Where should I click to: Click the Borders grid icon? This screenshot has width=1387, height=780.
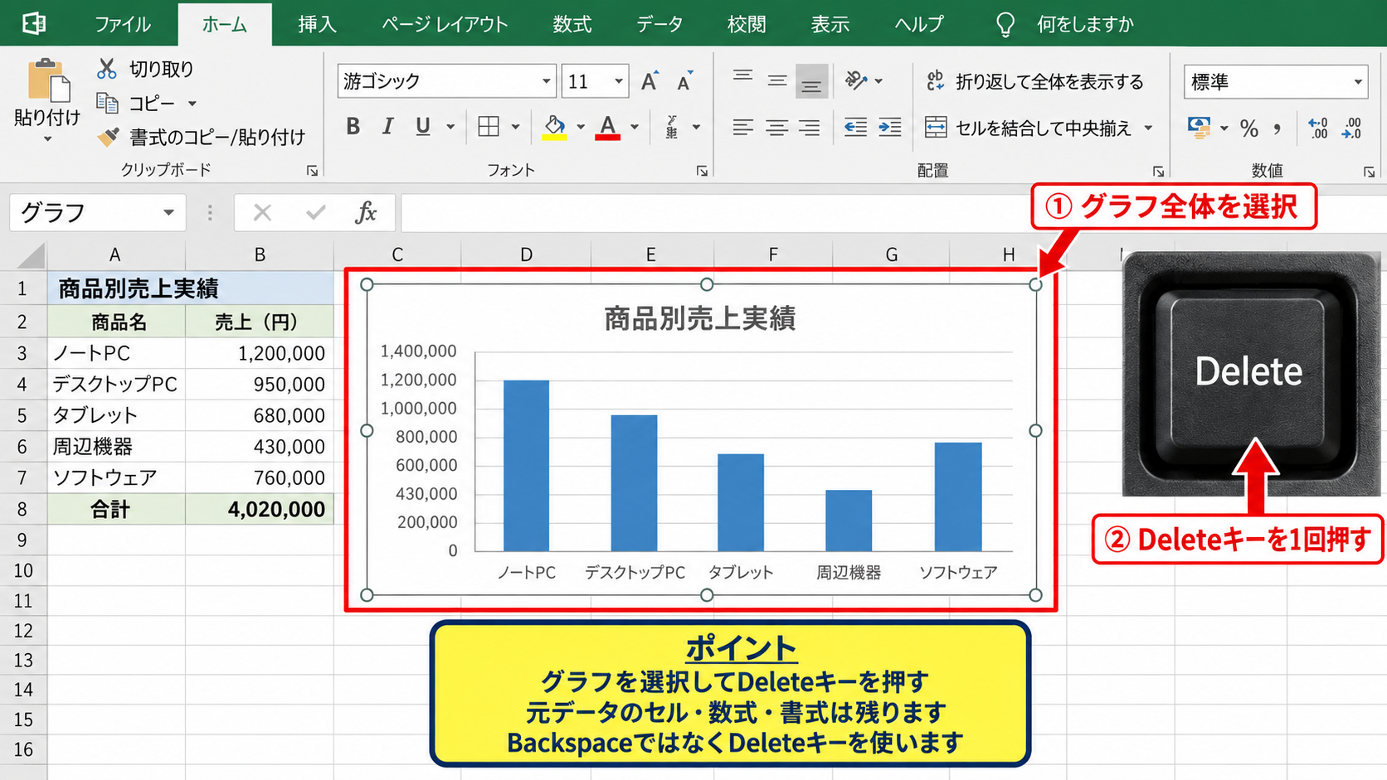[489, 127]
